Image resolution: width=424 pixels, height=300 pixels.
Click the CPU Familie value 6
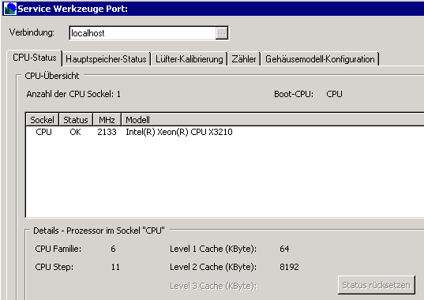coord(113,249)
